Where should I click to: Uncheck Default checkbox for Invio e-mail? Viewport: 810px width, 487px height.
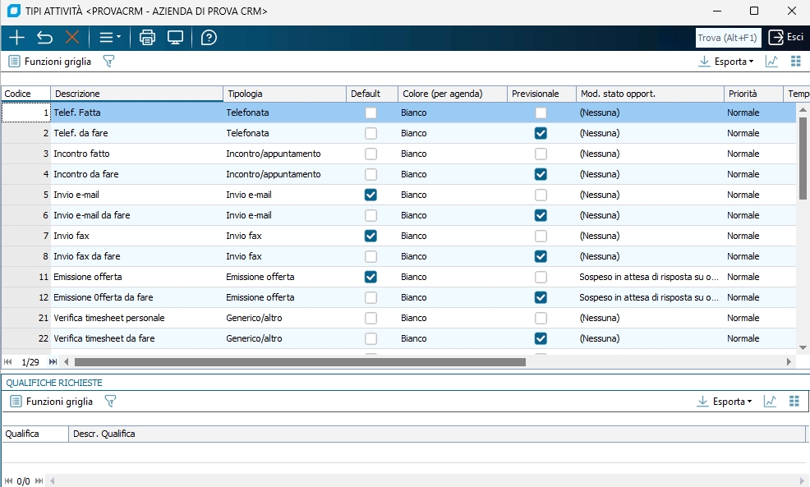point(370,195)
